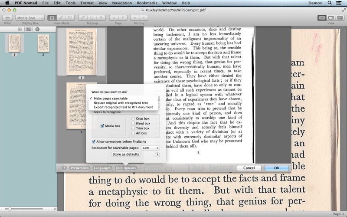Activate the underline markup tool

click(92, 18)
